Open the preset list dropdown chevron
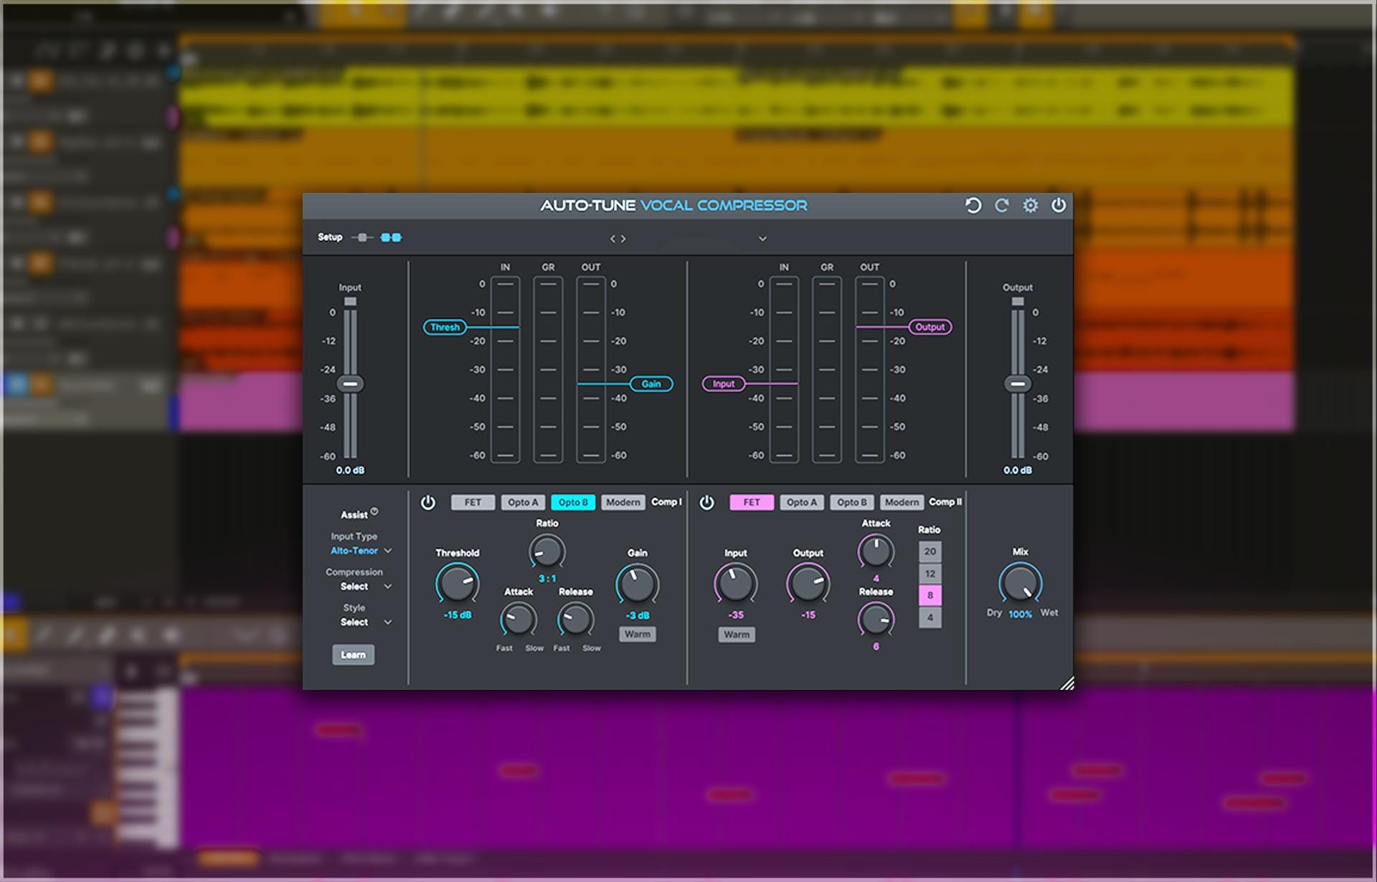The height and width of the screenshot is (882, 1377). pyautogui.click(x=762, y=239)
